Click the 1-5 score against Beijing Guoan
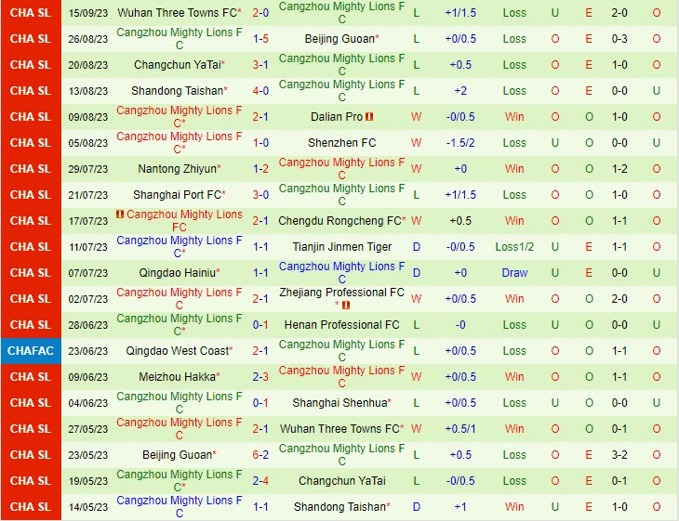 point(260,39)
